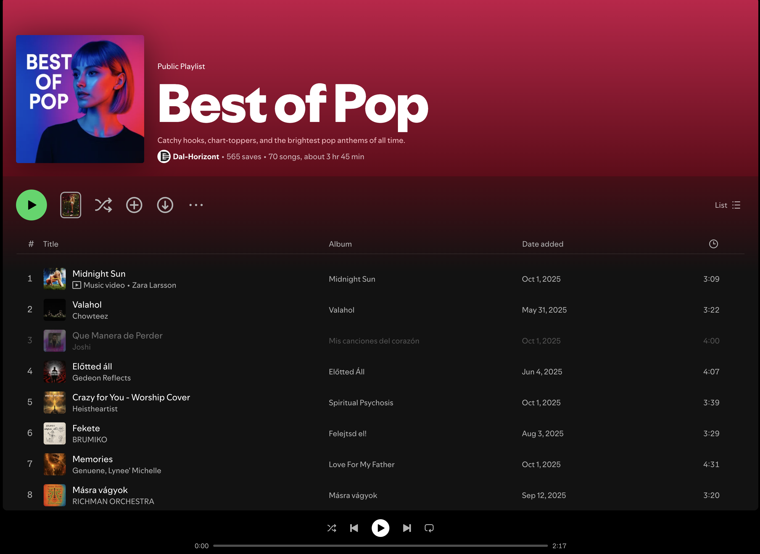Image resolution: width=760 pixels, height=554 pixels.
Task: Click the Best of Pop cover art
Action: 80,99
